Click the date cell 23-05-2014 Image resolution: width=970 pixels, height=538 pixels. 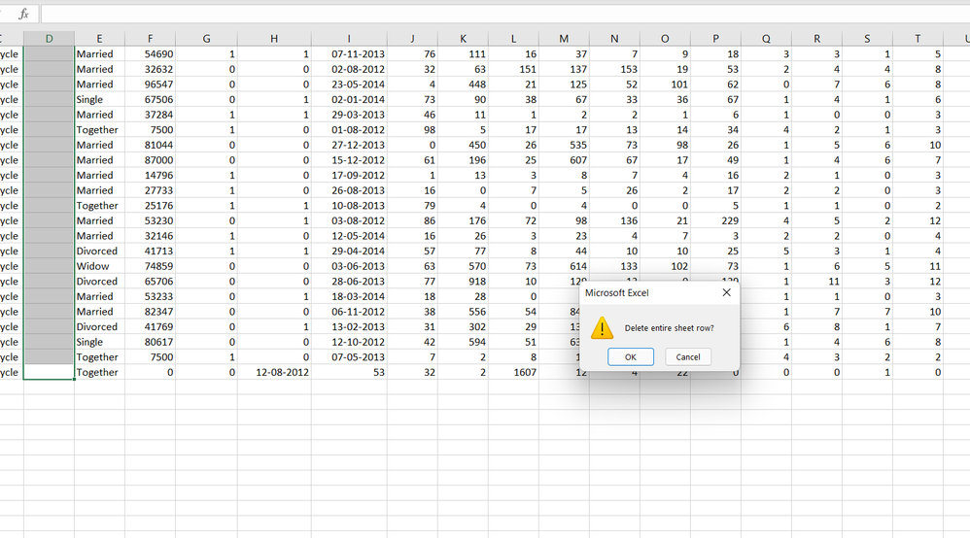click(349, 84)
